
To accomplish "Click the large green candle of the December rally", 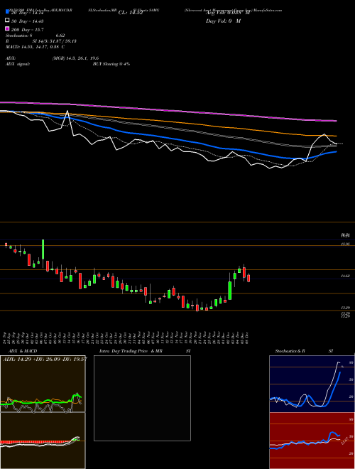I will tap(230, 291).
